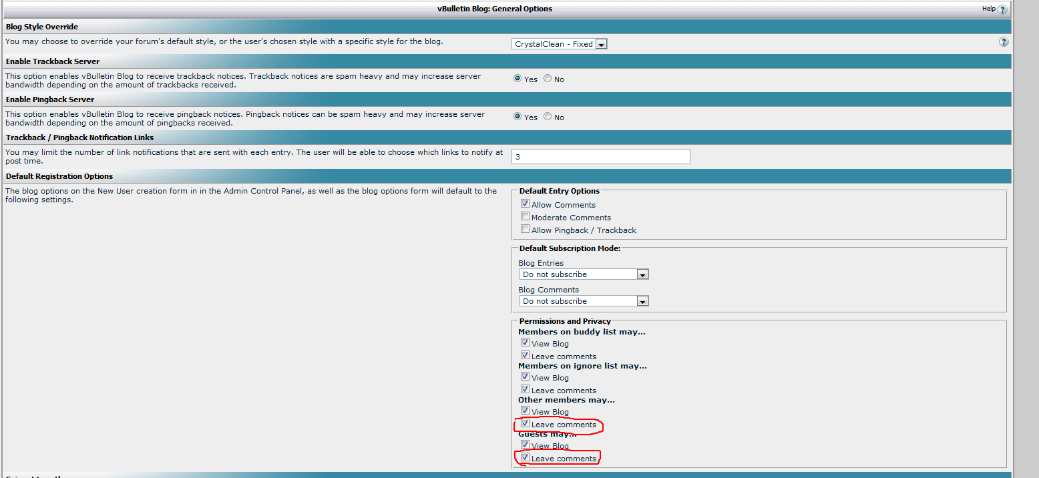Click the 'Other members may...' heading
The width and height of the screenshot is (1039, 478).
(566, 400)
